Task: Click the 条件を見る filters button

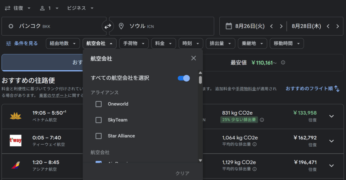Action: 22,43
